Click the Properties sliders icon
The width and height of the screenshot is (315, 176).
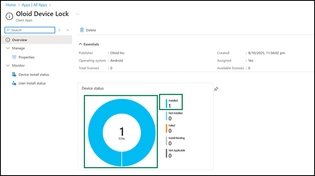[14, 57]
